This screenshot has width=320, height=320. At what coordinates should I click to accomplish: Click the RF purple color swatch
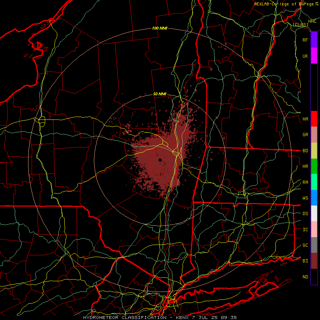pyautogui.click(x=314, y=40)
